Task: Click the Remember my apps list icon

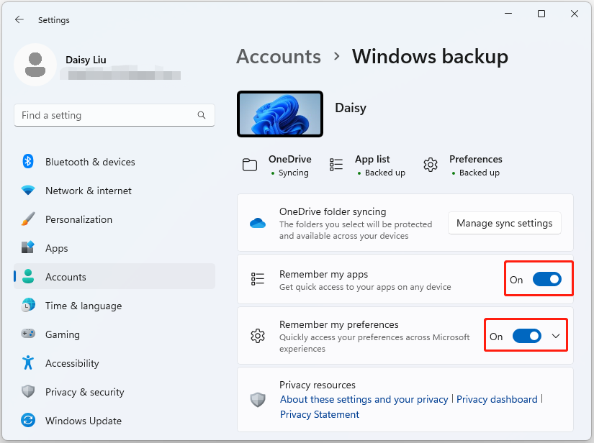Action: click(258, 279)
